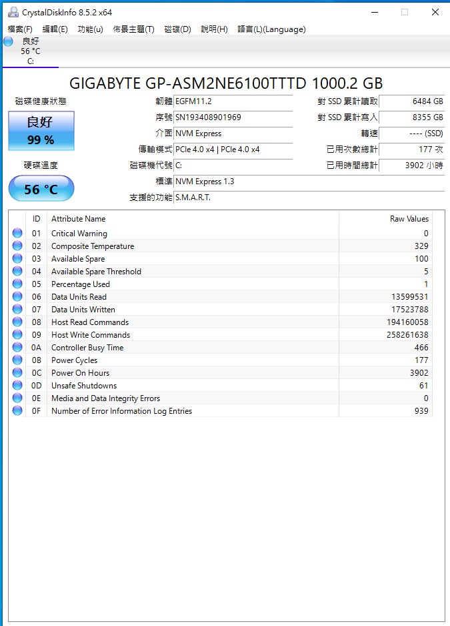Click the status orb for Controller Busy Time

pyautogui.click(x=17, y=347)
